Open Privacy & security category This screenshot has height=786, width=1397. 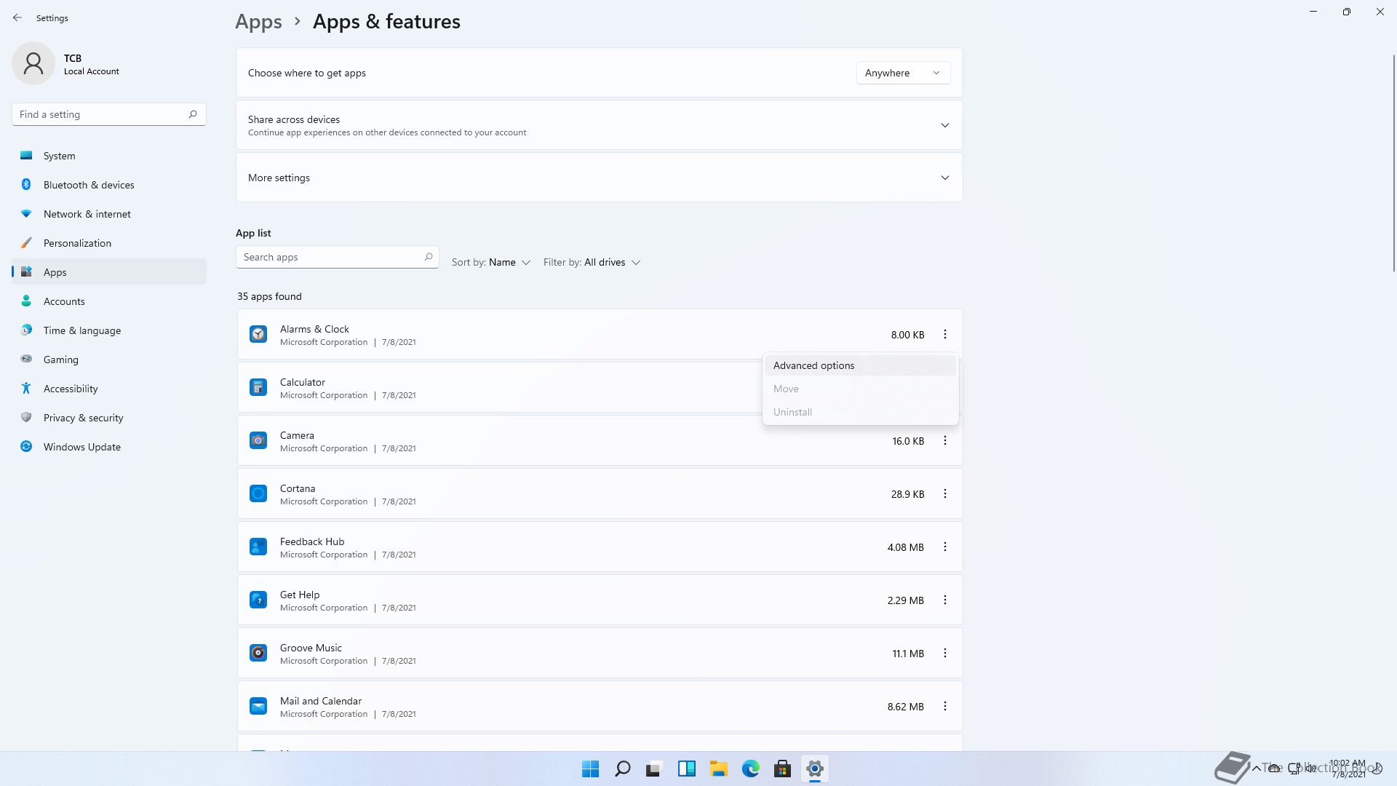[x=109, y=418]
